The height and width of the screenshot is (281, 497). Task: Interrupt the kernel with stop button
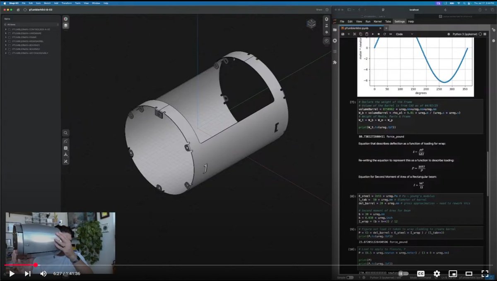pos(378,34)
